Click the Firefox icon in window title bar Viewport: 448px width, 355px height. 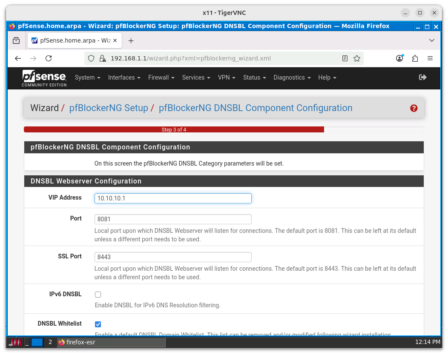12,26
